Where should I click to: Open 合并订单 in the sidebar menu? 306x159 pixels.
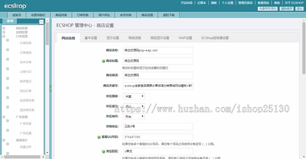[26, 62]
